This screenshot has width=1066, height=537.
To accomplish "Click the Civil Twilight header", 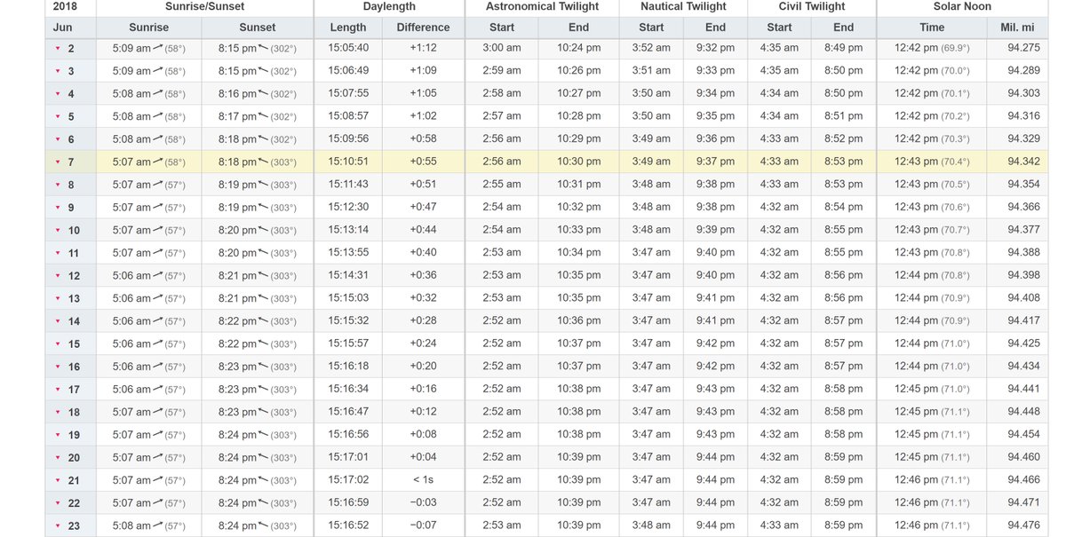I will point(812,6).
